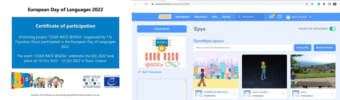Open the Ιδέες menu item
The image size is (340, 100).
[x=214, y=17]
